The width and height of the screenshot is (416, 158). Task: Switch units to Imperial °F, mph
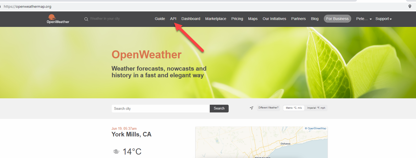point(316,108)
